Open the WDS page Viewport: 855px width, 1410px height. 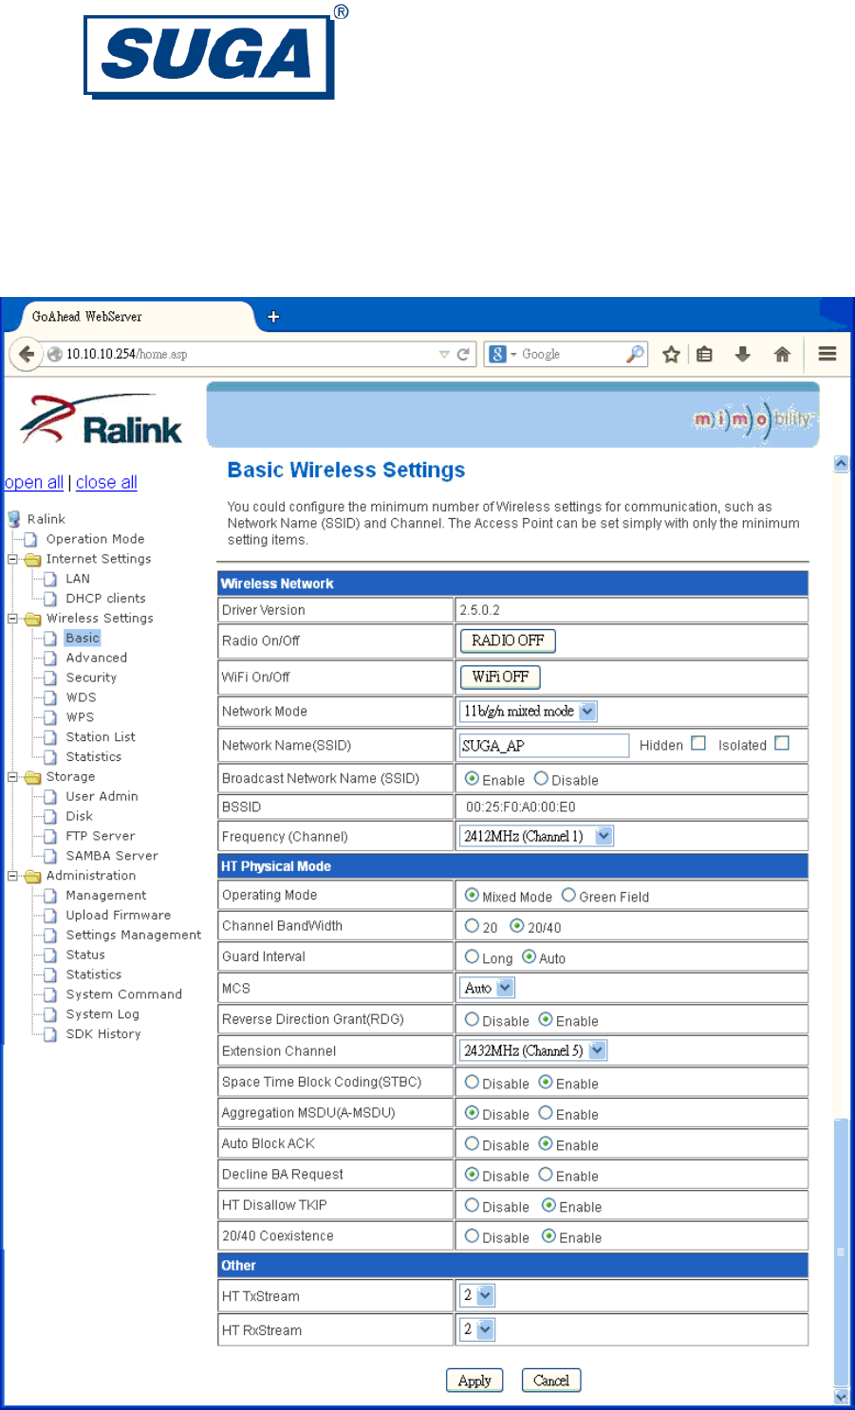tap(81, 697)
